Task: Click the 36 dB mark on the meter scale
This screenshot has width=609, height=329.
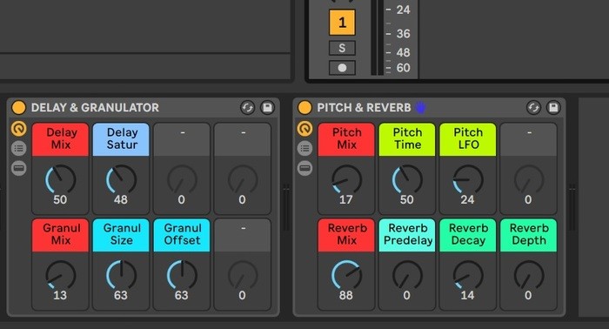Action: (x=403, y=34)
